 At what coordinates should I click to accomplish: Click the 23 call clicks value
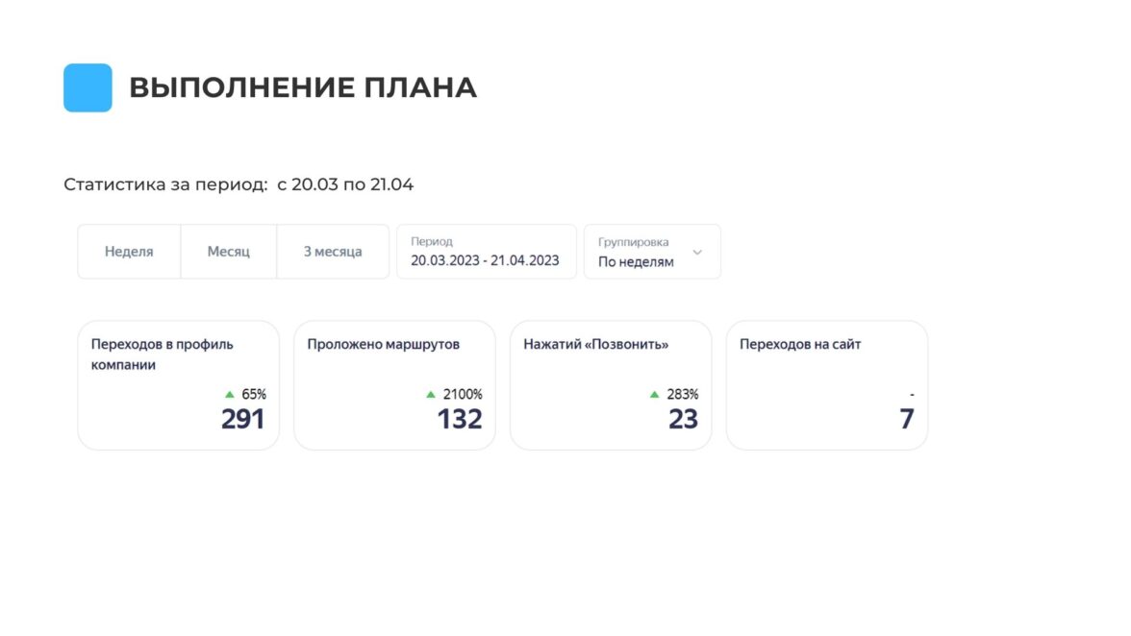(683, 419)
